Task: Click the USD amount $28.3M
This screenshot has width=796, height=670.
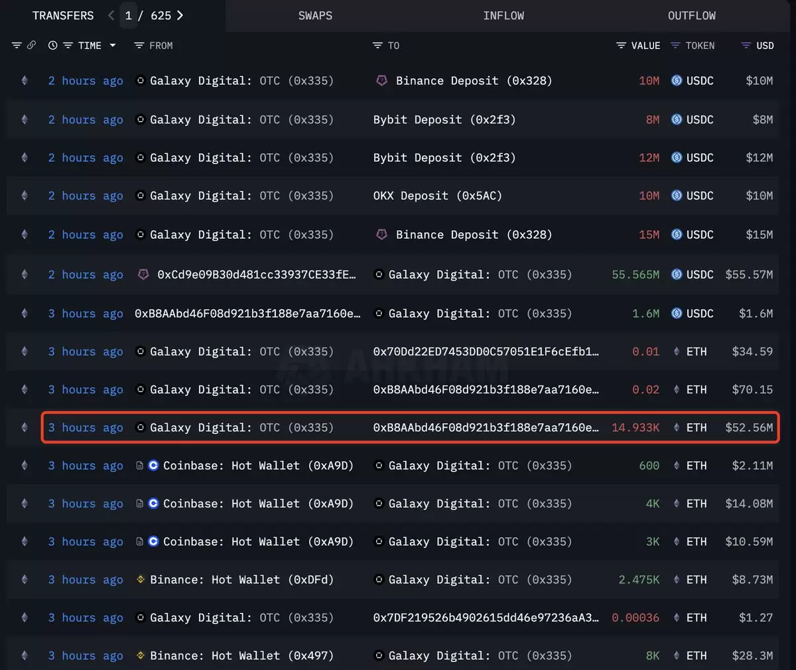Action: (x=752, y=655)
